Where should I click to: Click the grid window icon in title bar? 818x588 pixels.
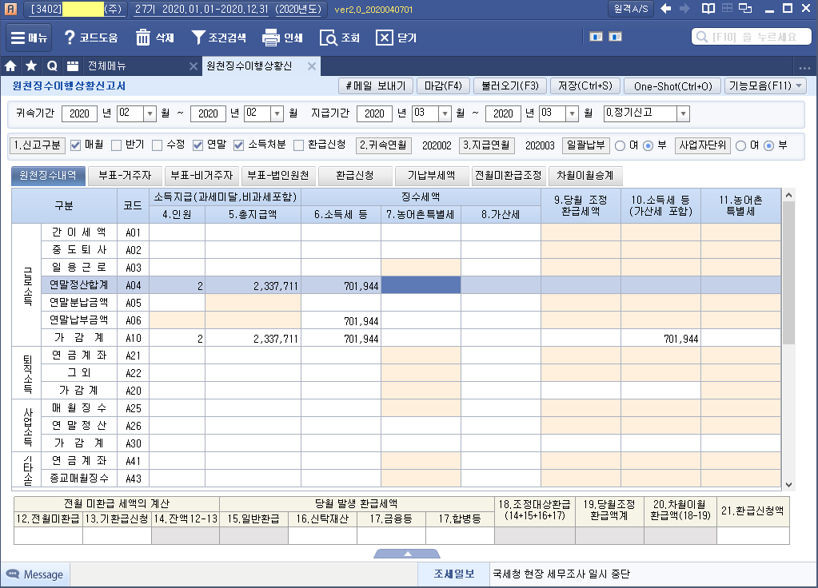tap(727, 8)
